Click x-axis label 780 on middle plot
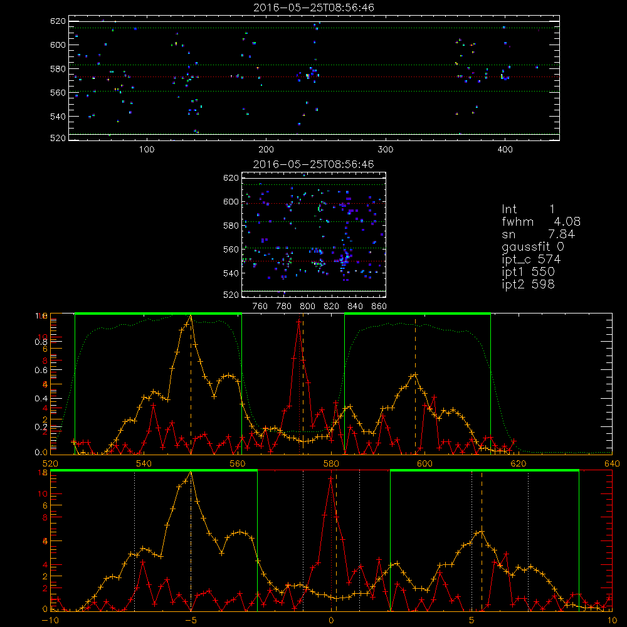 [284, 307]
